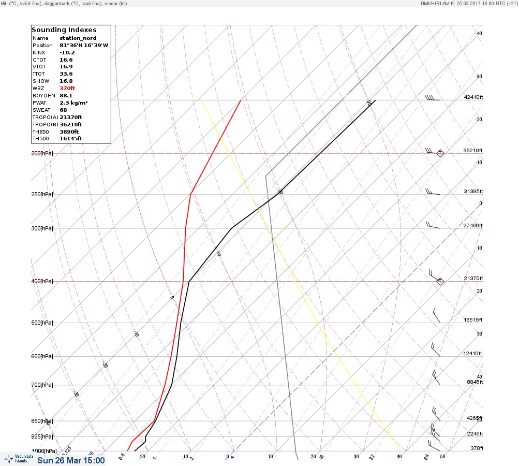This screenshot has width=519, height=466.
Task: Click the KINX value -10.2
Action: [x=67, y=53]
